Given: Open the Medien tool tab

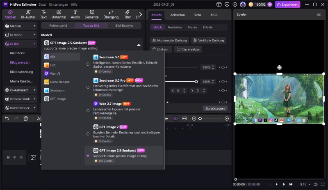Looking at the screenshot, I should tap(10, 14).
